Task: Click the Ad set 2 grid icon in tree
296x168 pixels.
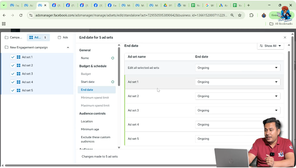Action: point(19,65)
